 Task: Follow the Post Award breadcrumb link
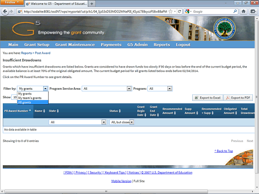[42, 53]
